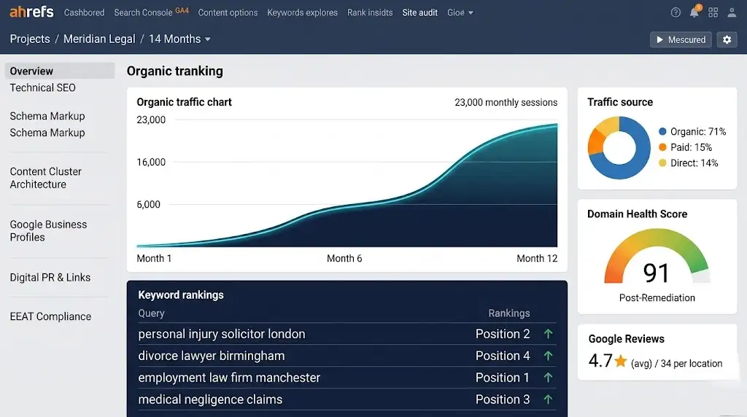
Task: Click the Month 6 axis label
Action: [344, 259]
